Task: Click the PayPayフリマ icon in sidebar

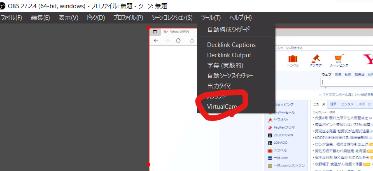Action: click(x=270, y=128)
